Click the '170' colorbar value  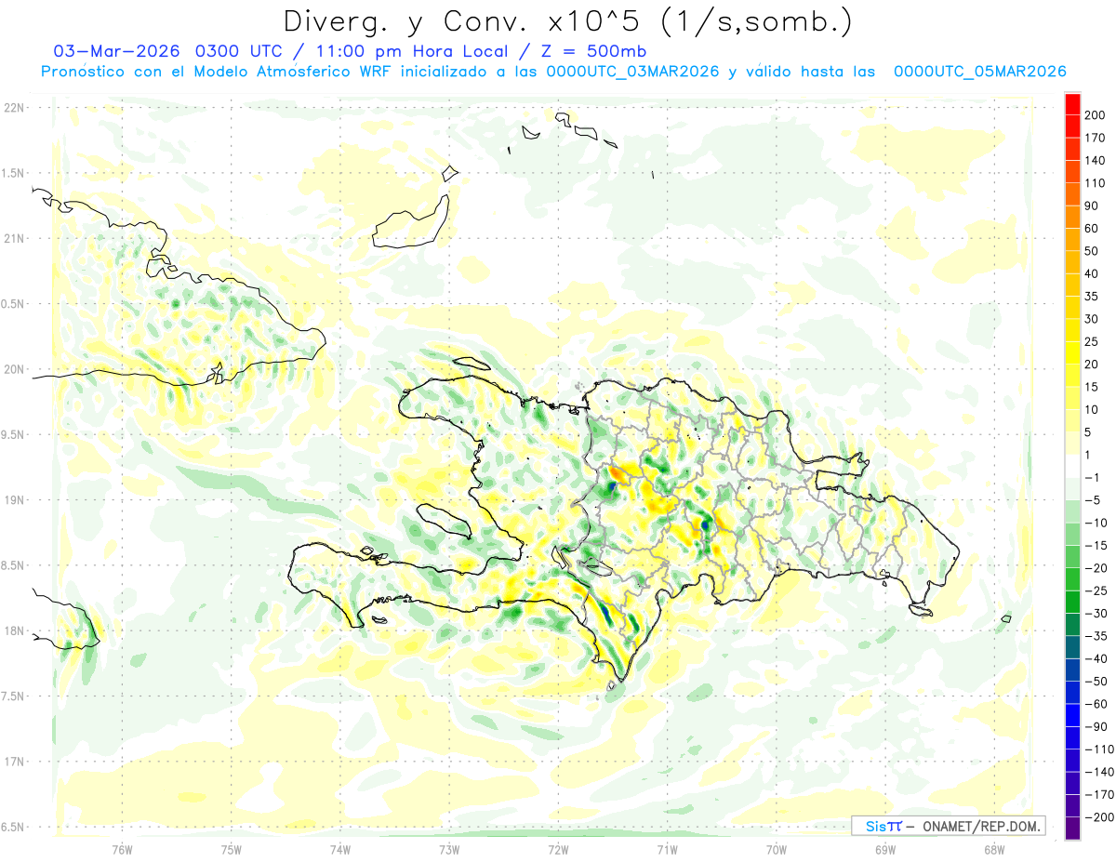1095,138
